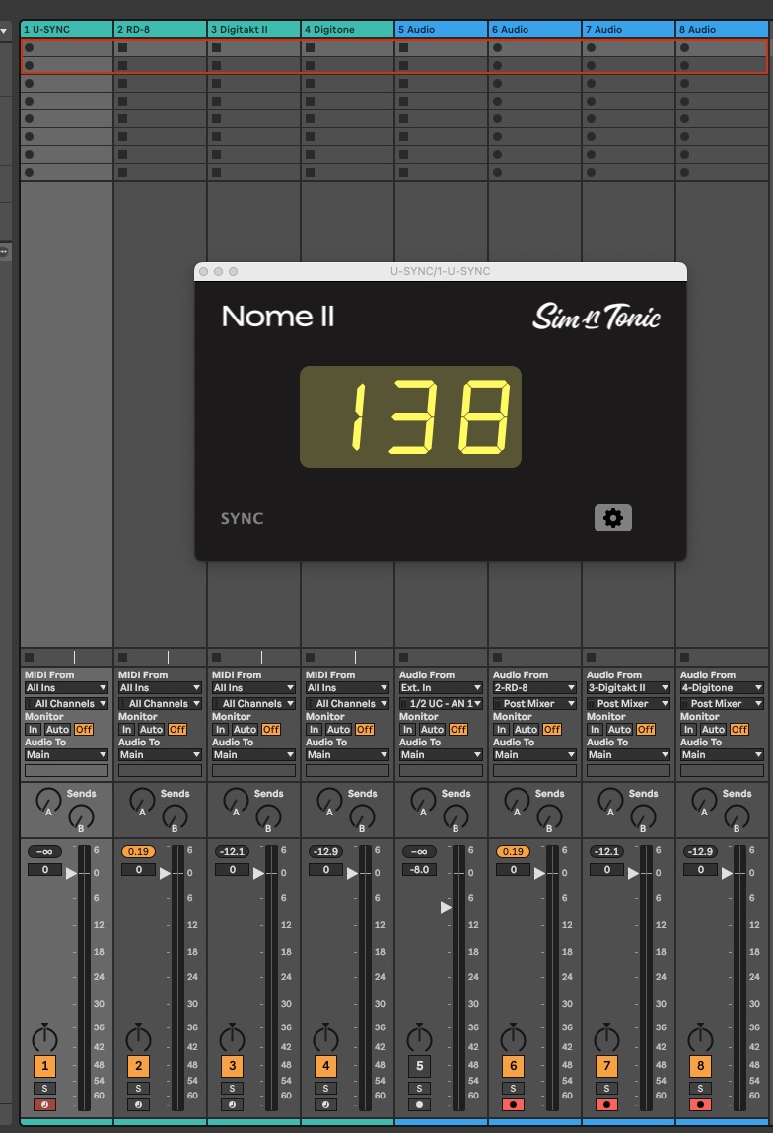Image resolution: width=773 pixels, height=1133 pixels.
Task: Click Pan knob on 4 Digitone track
Action: pyautogui.click(x=325, y=1038)
